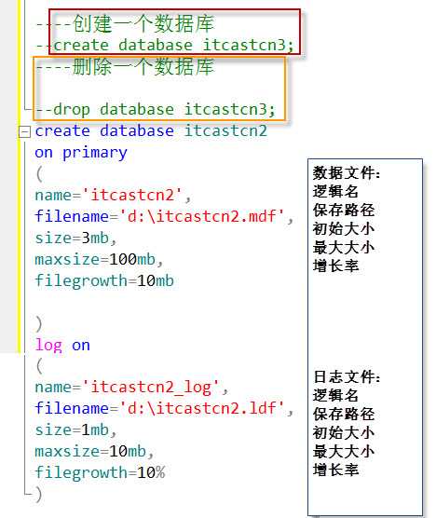Click the 'filegrowth=10mb' line
436x518 pixels.
click(104, 280)
